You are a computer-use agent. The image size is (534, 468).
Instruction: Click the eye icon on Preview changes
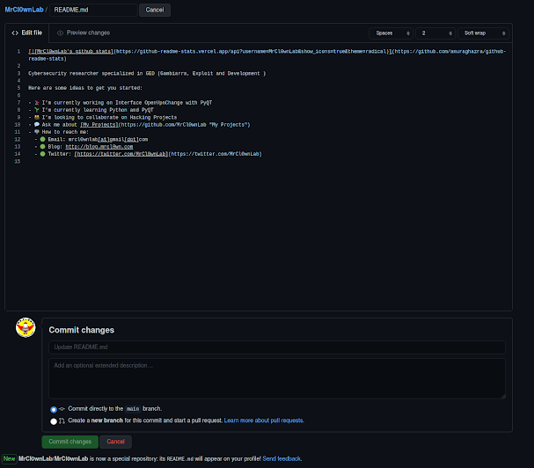(61, 33)
